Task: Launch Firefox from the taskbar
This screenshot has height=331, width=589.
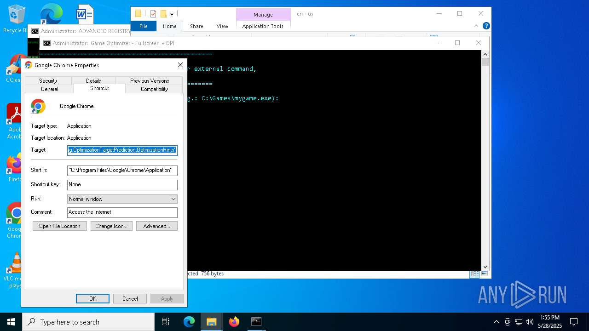Action: (x=234, y=322)
